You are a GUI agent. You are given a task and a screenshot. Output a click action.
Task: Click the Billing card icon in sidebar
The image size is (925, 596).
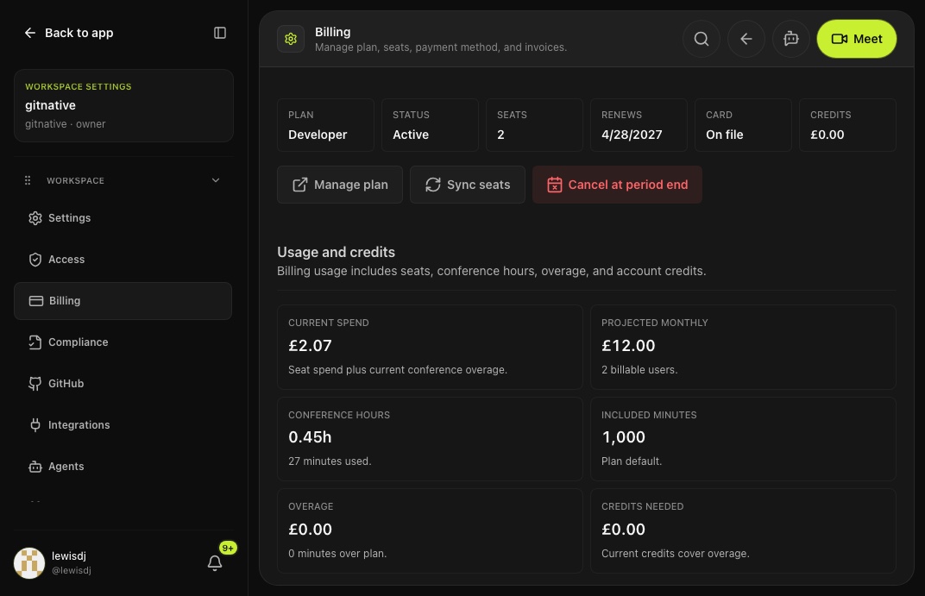[x=36, y=301]
